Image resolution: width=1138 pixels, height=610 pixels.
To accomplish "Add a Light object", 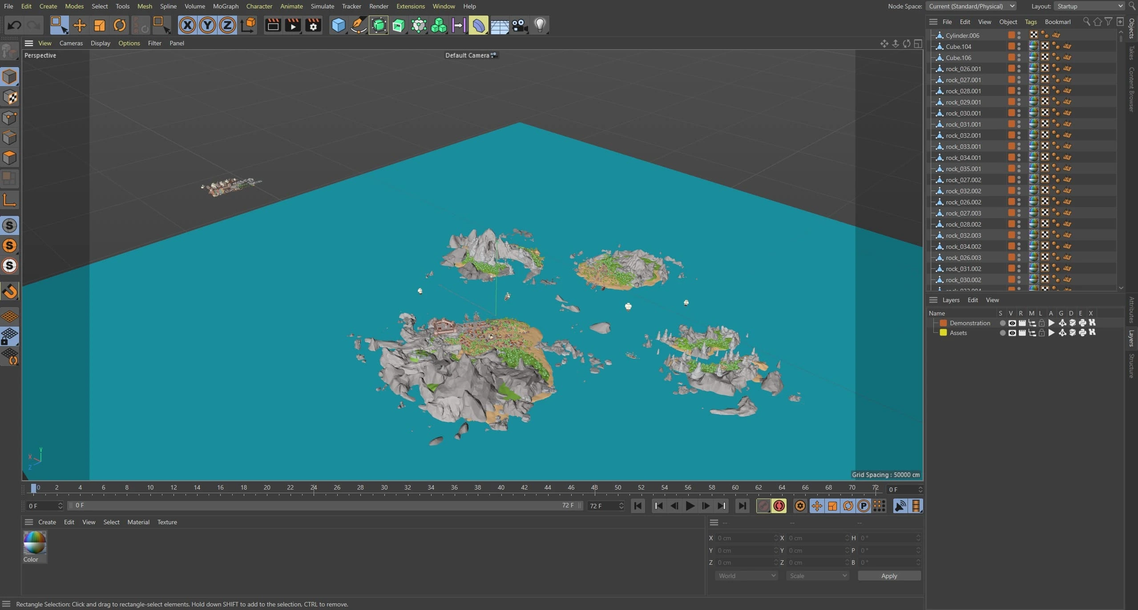I will click(x=540, y=25).
